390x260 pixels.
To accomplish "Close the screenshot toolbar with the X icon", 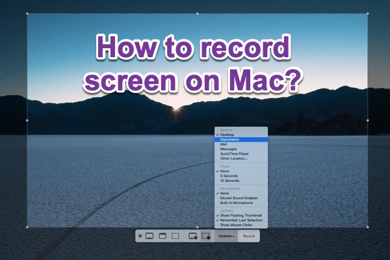I will click(x=140, y=235).
